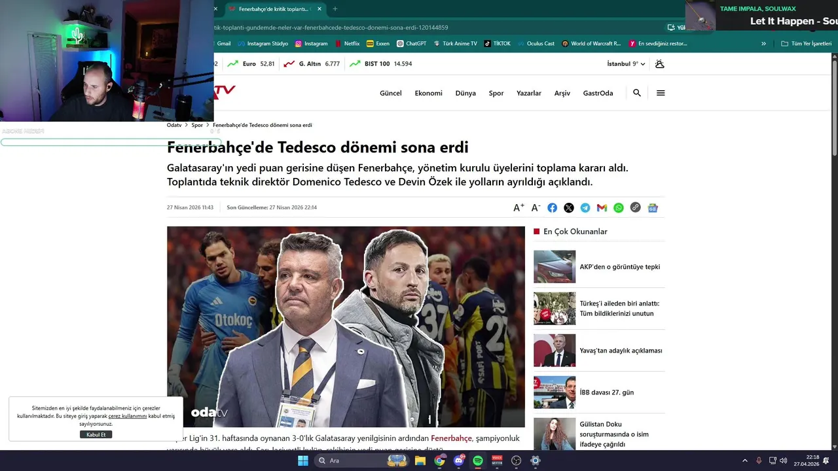838x471 pixels.
Task: Decrease article font size with A-
Action: (536, 207)
